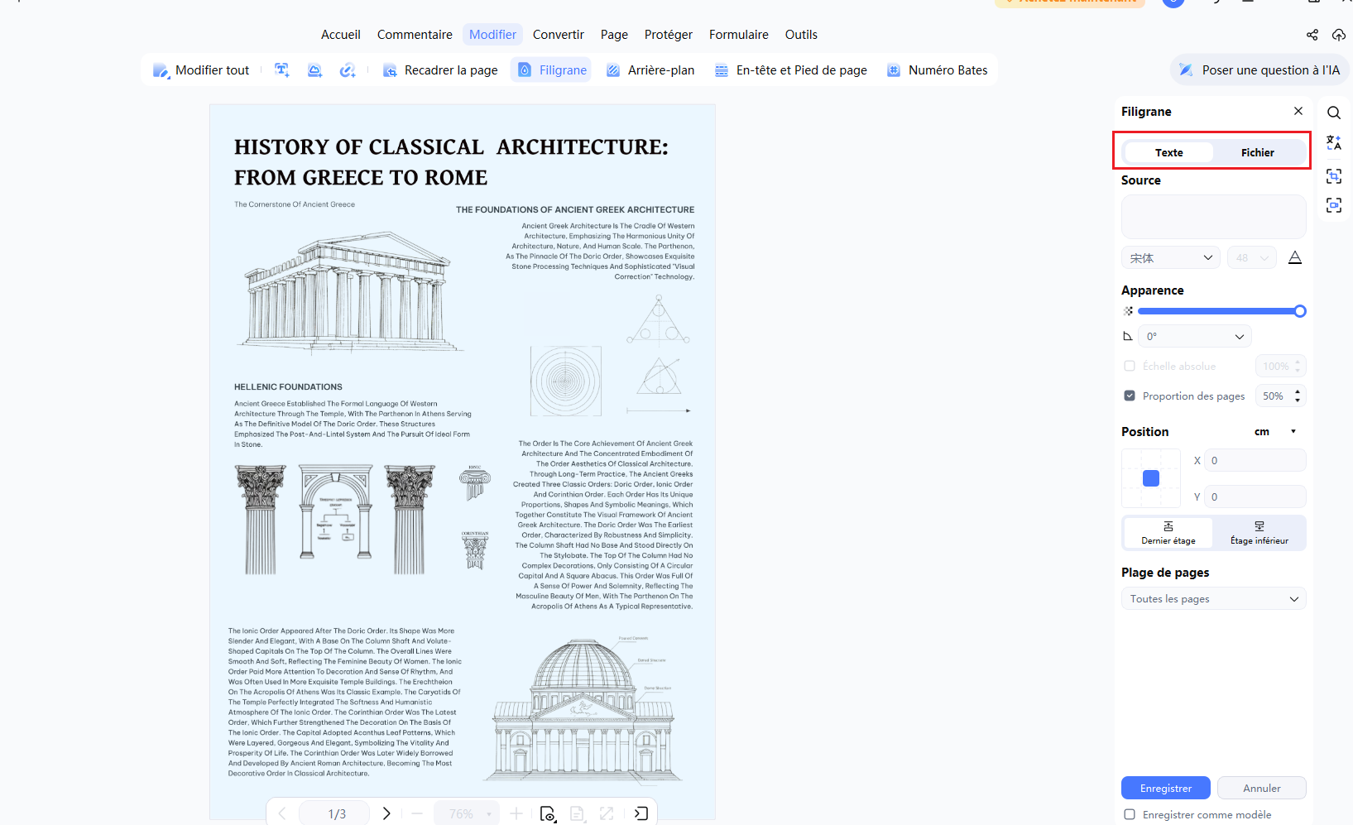This screenshot has height=825, width=1353.
Task: Uncheck Proportion des pages checkbox
Action: (x=1130, y=396)
